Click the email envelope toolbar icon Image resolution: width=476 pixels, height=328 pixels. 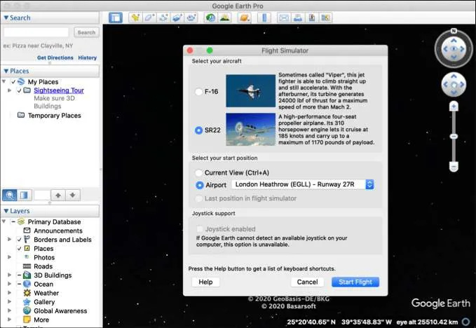pos(283,18)
